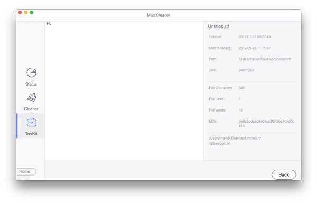
Task: Click the Mac Cleaner window title
Action: [x=158, y=15]
